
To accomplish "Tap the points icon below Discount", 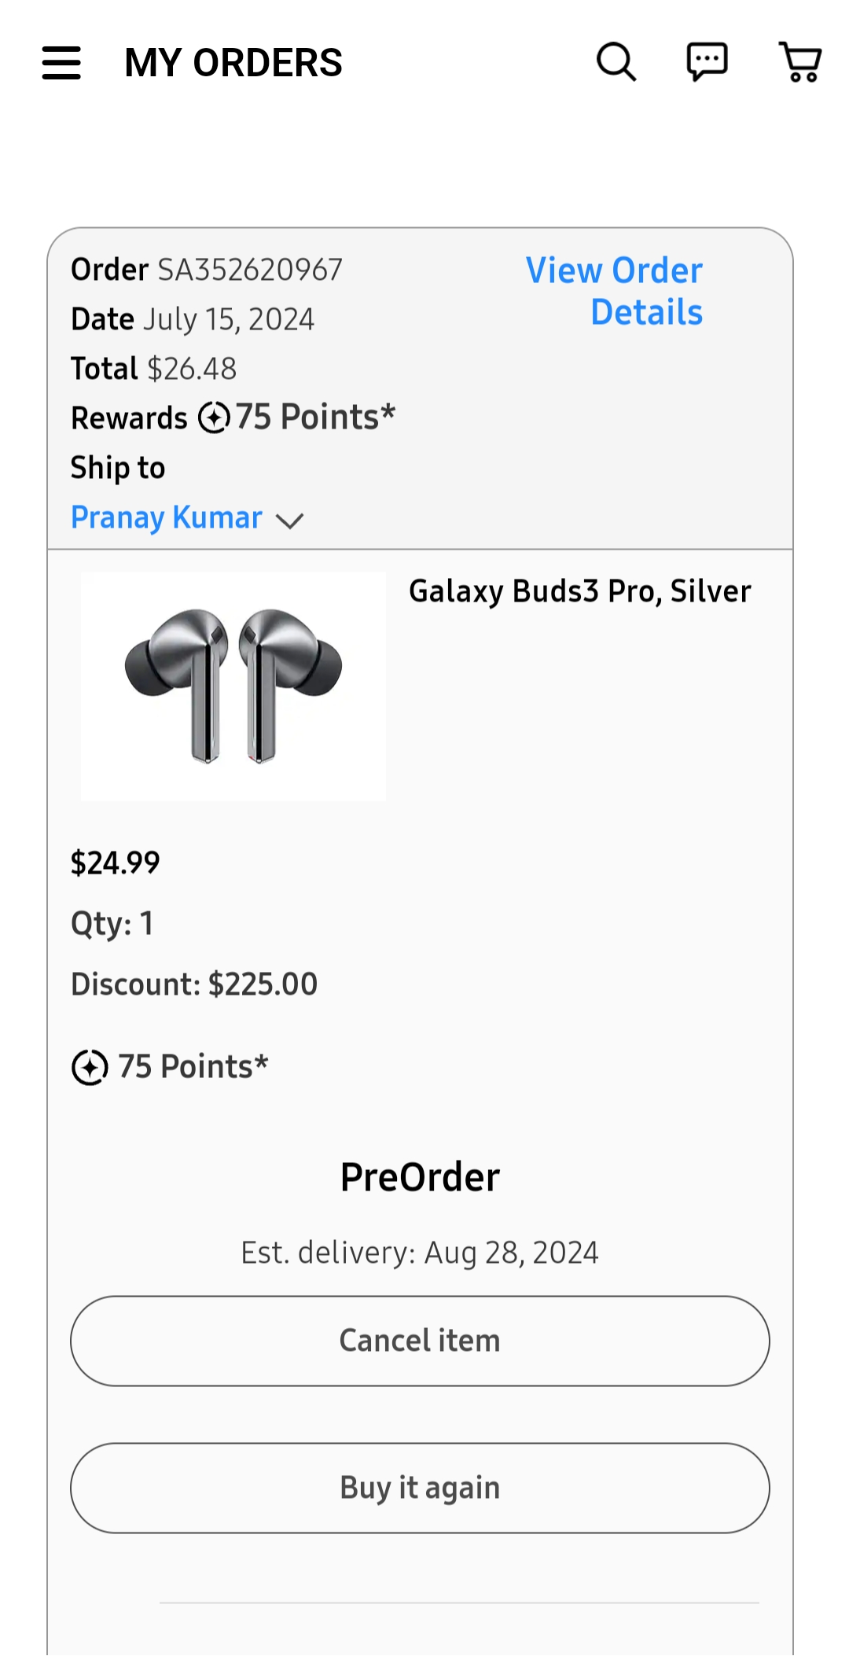I will [90, 1068].
